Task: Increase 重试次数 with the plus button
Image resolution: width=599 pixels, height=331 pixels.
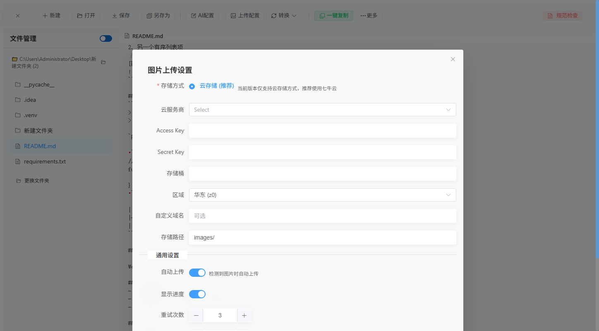Action: point(244,315)
